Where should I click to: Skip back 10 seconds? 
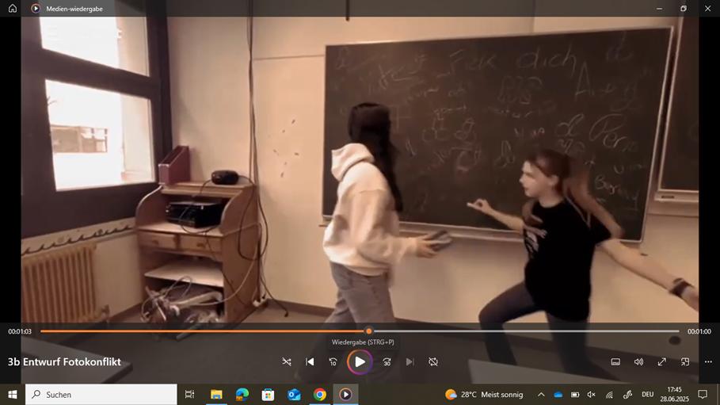coord(333,361)
